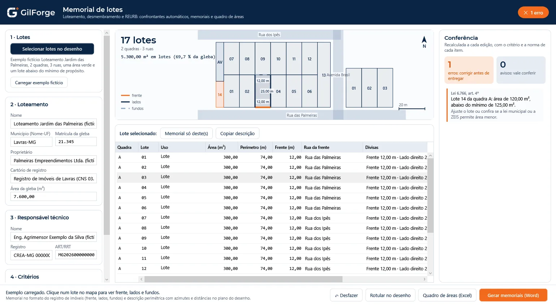
Task: Edit the Cartório de registro field
Action: click(53, 179)
